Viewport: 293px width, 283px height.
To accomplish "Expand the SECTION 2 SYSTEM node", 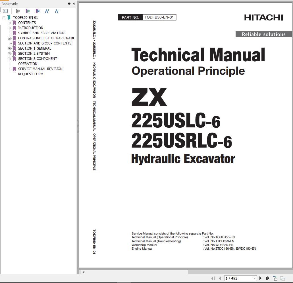I will click(x=9, y=54).
